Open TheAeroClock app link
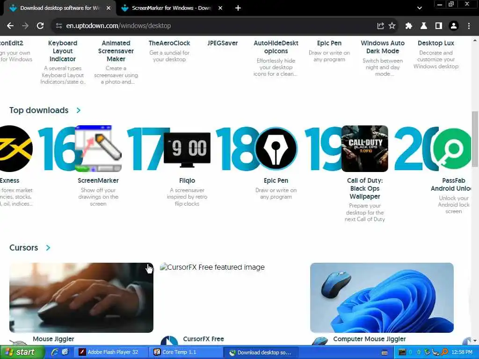The width and height of the screenshot is (479, 359). (x=169, y=43)
